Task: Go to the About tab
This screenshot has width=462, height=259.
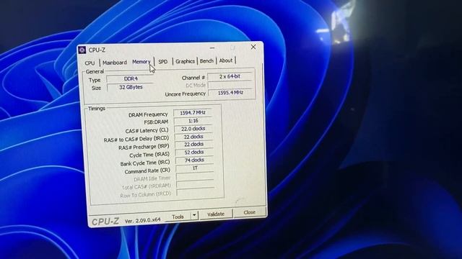Action: tap(226, 60)
